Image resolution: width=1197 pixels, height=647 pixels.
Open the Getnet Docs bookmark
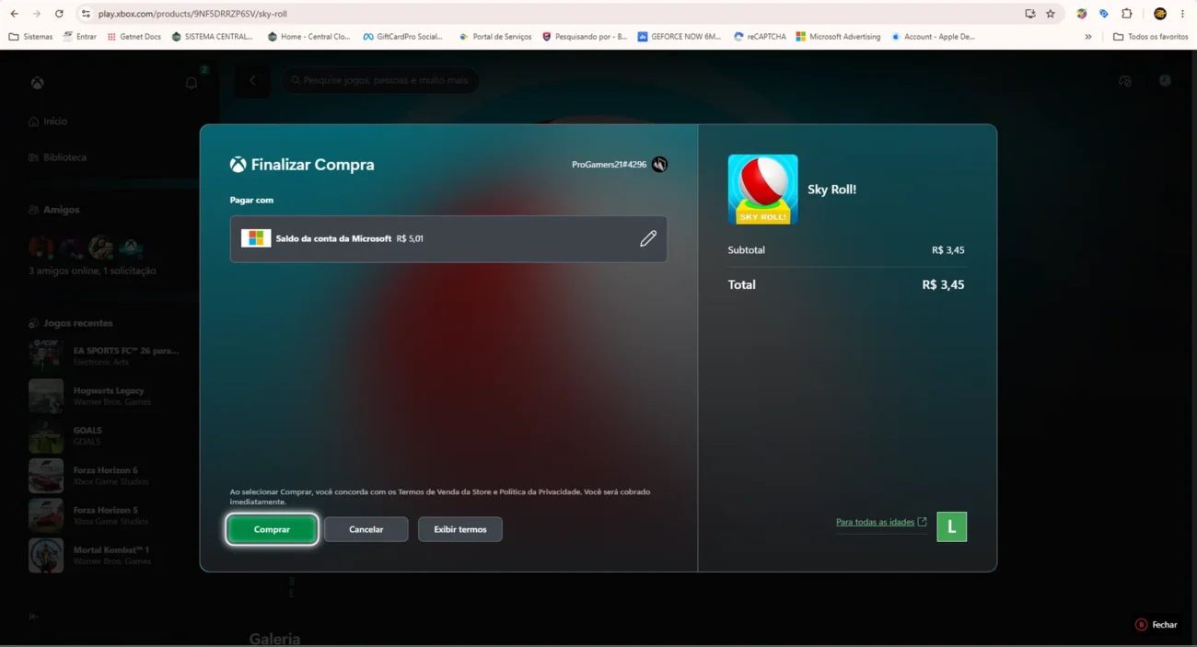coord(134,37)
